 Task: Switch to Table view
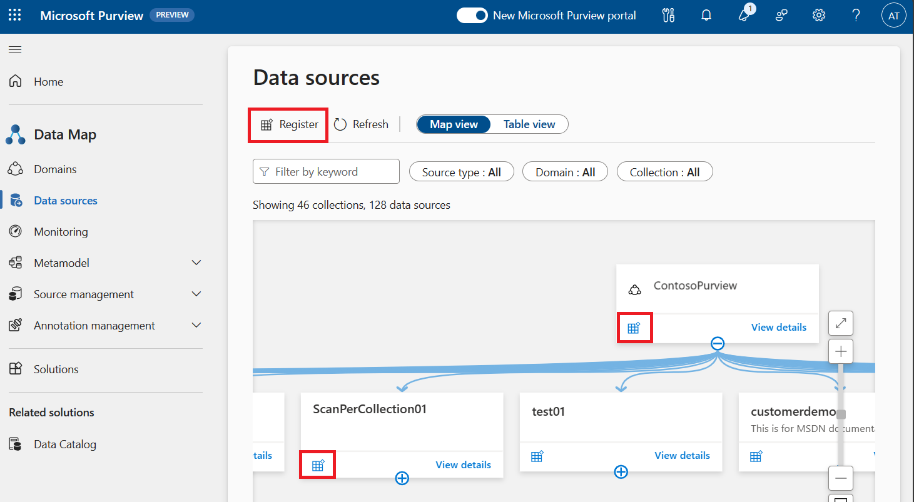click(529, 124)
